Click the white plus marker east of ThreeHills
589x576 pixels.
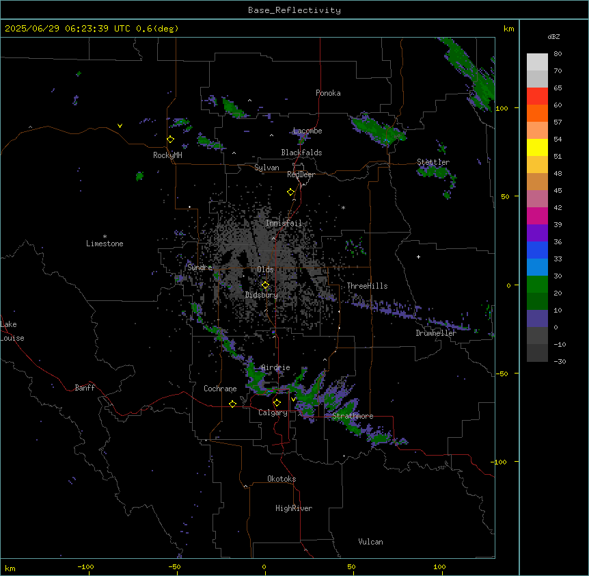418,257
